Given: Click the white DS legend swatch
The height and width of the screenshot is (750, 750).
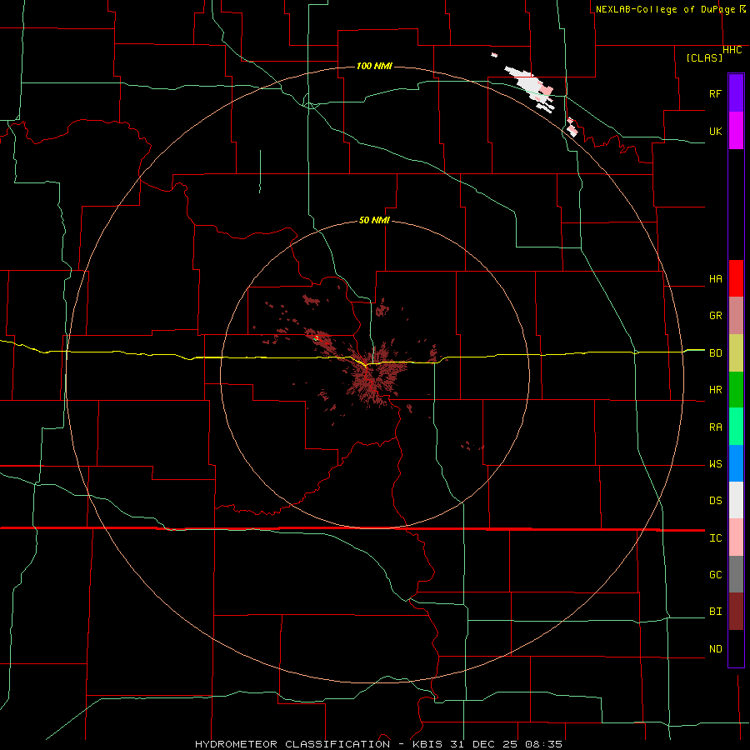Looking at the screenshot, I should tap(736, 500).
